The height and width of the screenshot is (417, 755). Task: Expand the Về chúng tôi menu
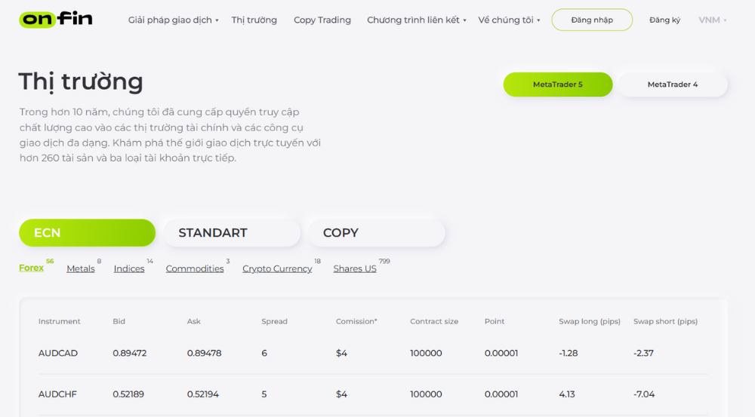(509, 20)
